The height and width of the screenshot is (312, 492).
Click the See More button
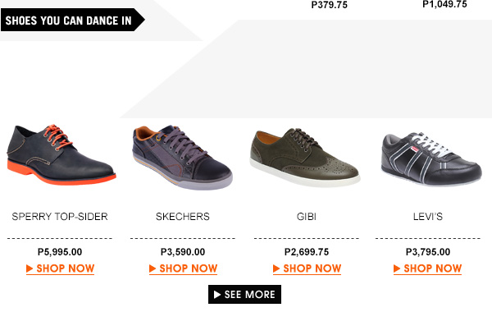(244, 295)
